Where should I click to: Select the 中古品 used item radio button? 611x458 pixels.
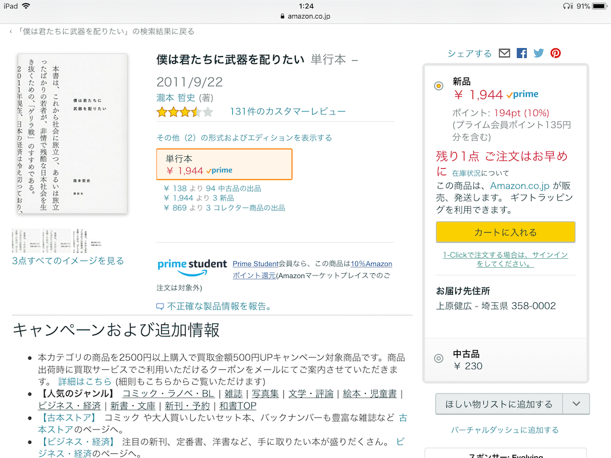pos(439,358)
